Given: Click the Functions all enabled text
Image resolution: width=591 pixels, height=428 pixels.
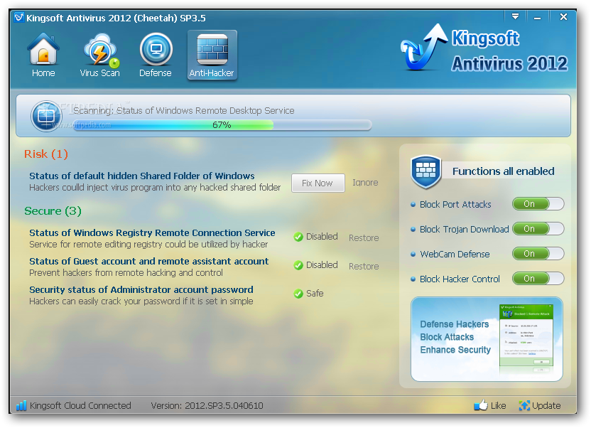Looking at the screenshot, I should pyautogui.click(x=503, y=171).
